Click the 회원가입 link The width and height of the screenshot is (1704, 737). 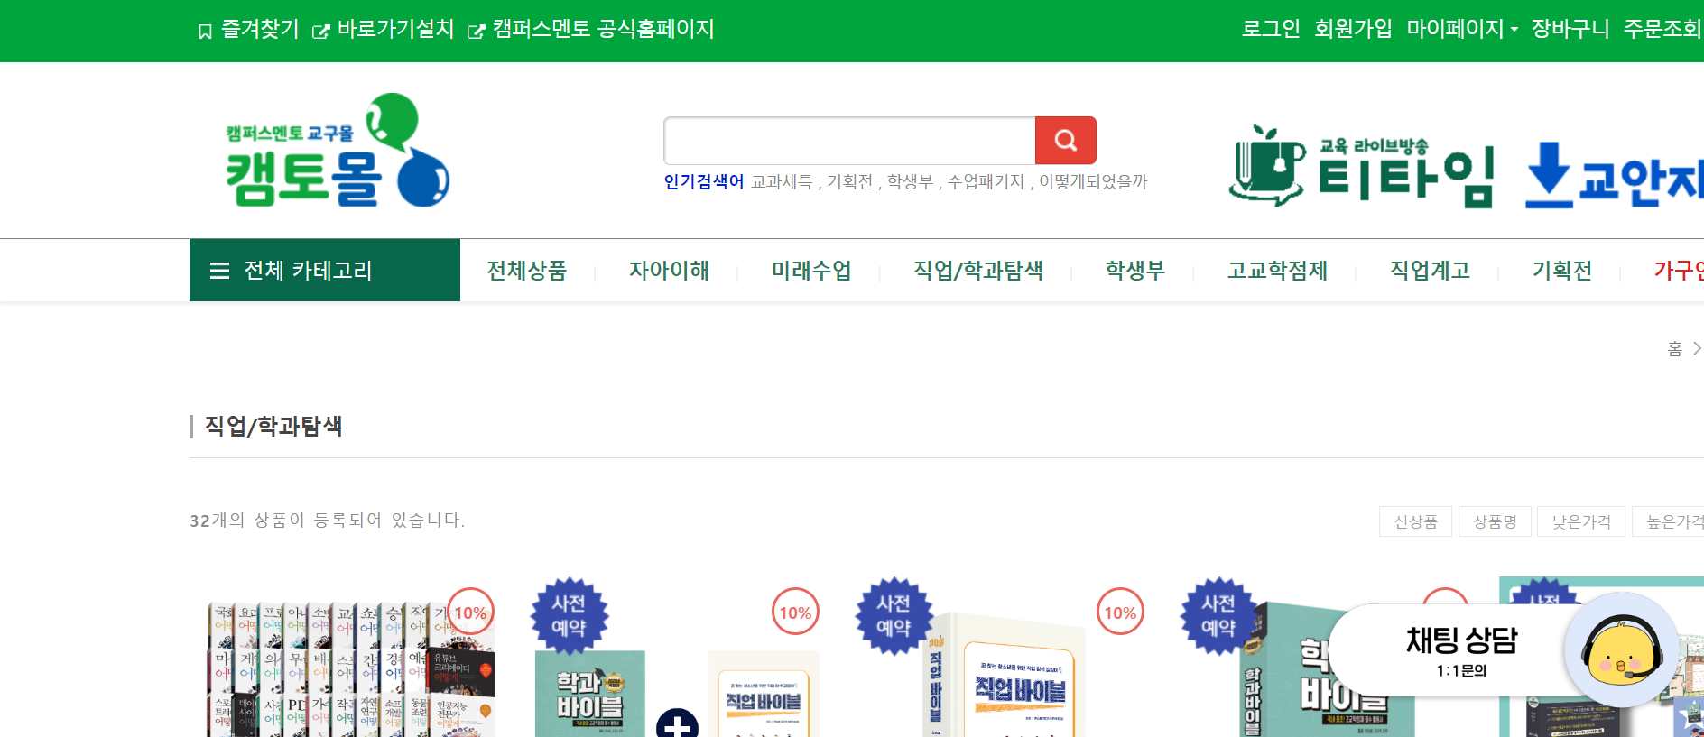click(1353, 29)
